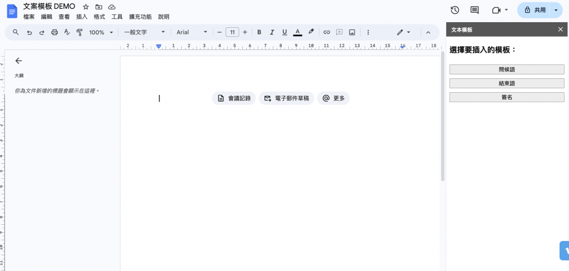The height and width of the screenshot is (271, 569).
Task: Collapse the menus with up chevron
Action: pyautogui.click(x=428, y=32)
